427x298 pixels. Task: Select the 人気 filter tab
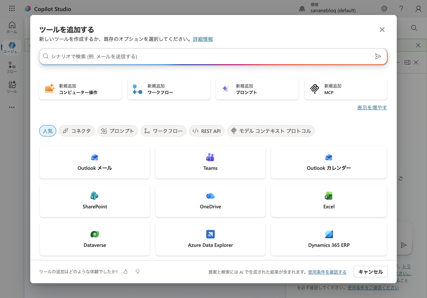pos(48,131)
